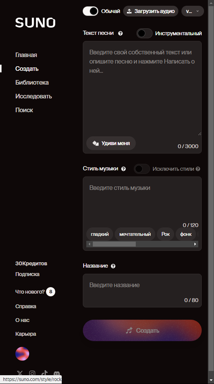The image size is (214, 384).
Task: Enable the Инструментальный switch
Action: click(145, 33)
